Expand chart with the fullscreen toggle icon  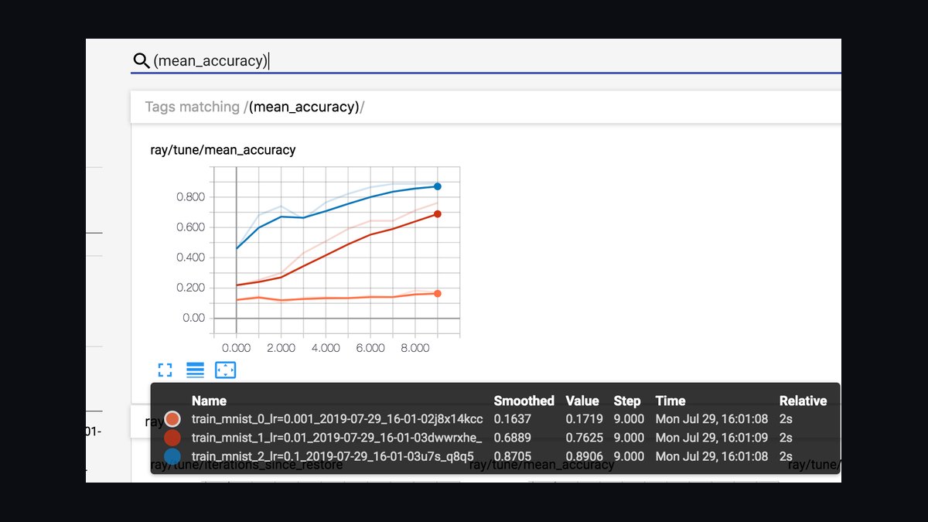tap(165, 370)
